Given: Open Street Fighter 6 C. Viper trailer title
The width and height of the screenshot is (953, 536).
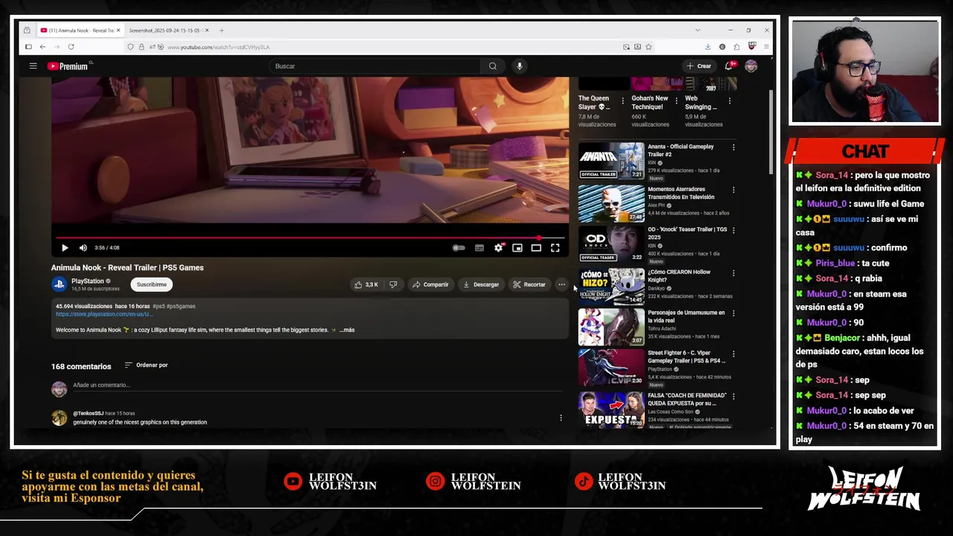Looking at the screenshot, I should coord(686,357).
